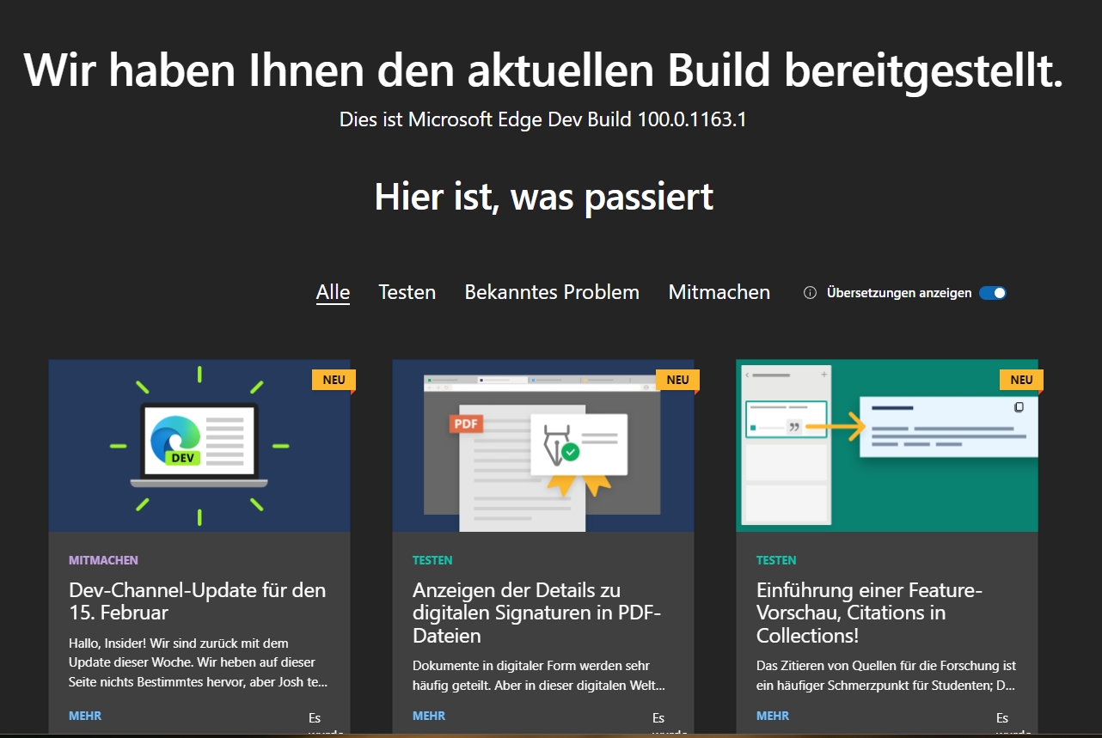The width and height of the screenshot is (1102, 738).
Task: Select the Alle filter tab
Action: coord(333,292)
